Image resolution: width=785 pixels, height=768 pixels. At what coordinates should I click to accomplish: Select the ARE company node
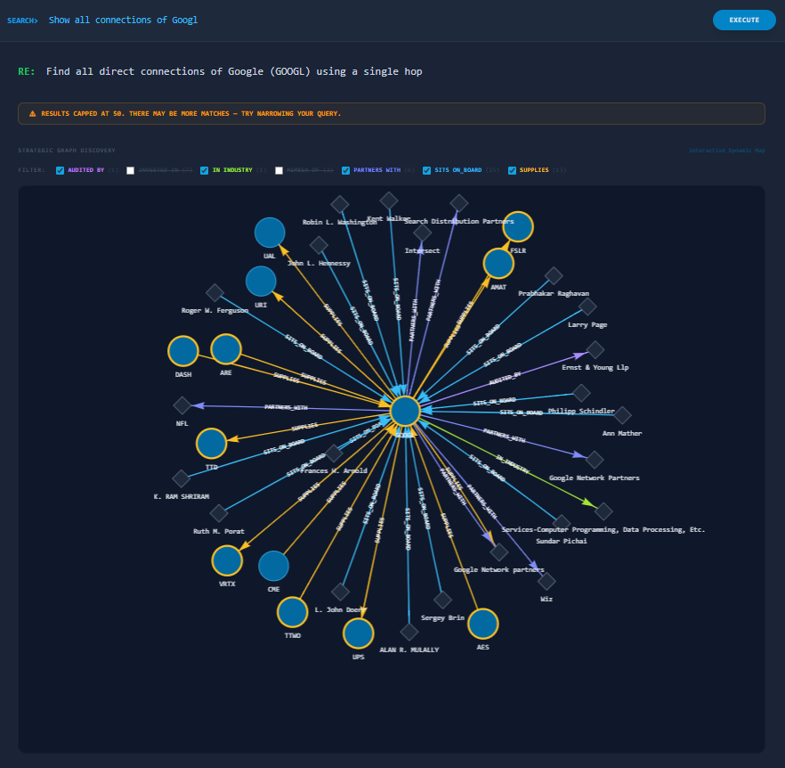pos(226,349)
